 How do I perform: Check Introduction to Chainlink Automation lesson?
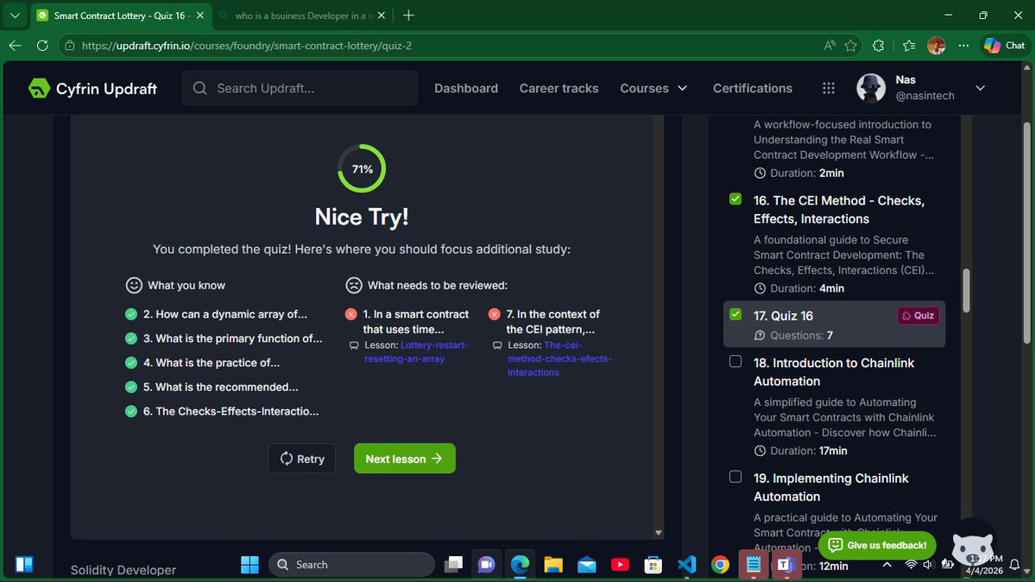pyautogui.click(x=735, y=361)
